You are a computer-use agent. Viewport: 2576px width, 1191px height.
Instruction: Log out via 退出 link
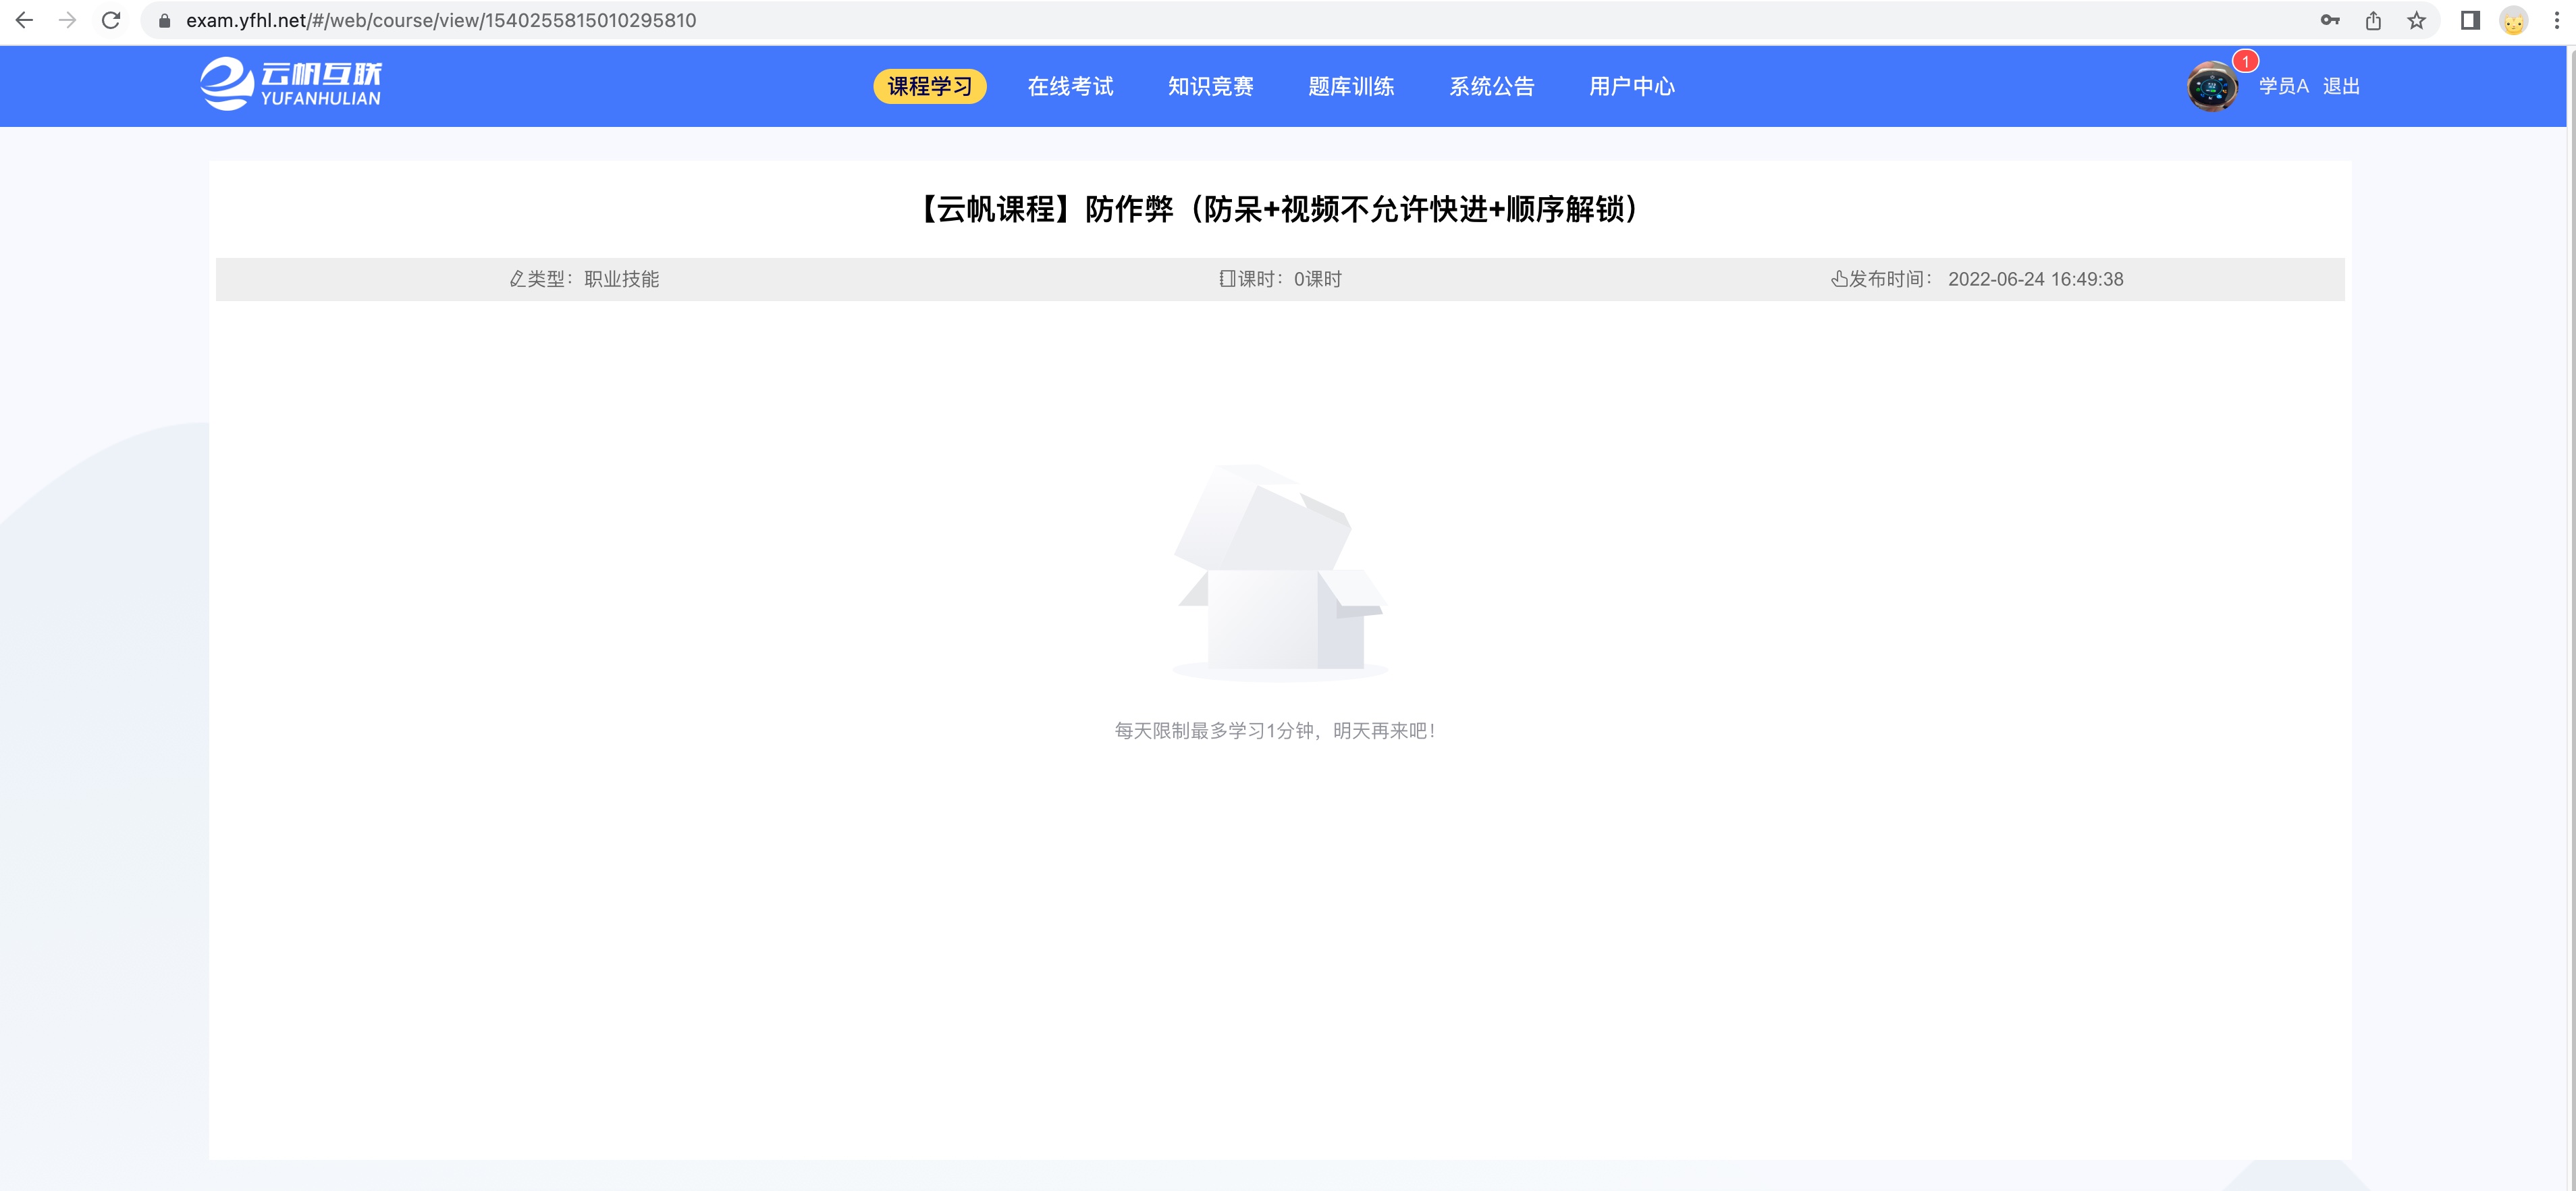(2341, 87)
